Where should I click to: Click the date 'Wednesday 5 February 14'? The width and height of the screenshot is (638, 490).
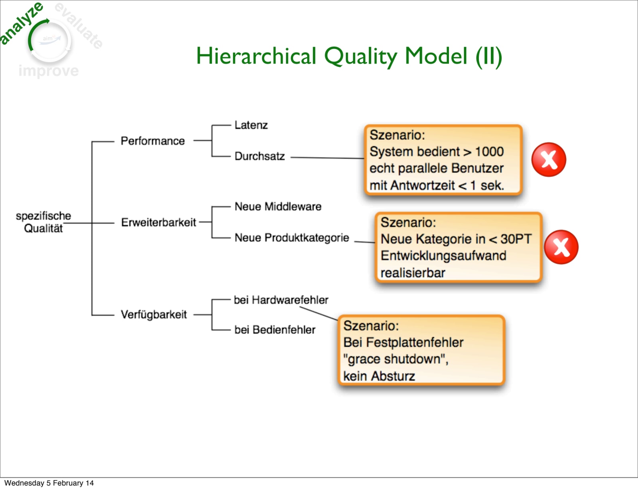click(x=49, y=483)
